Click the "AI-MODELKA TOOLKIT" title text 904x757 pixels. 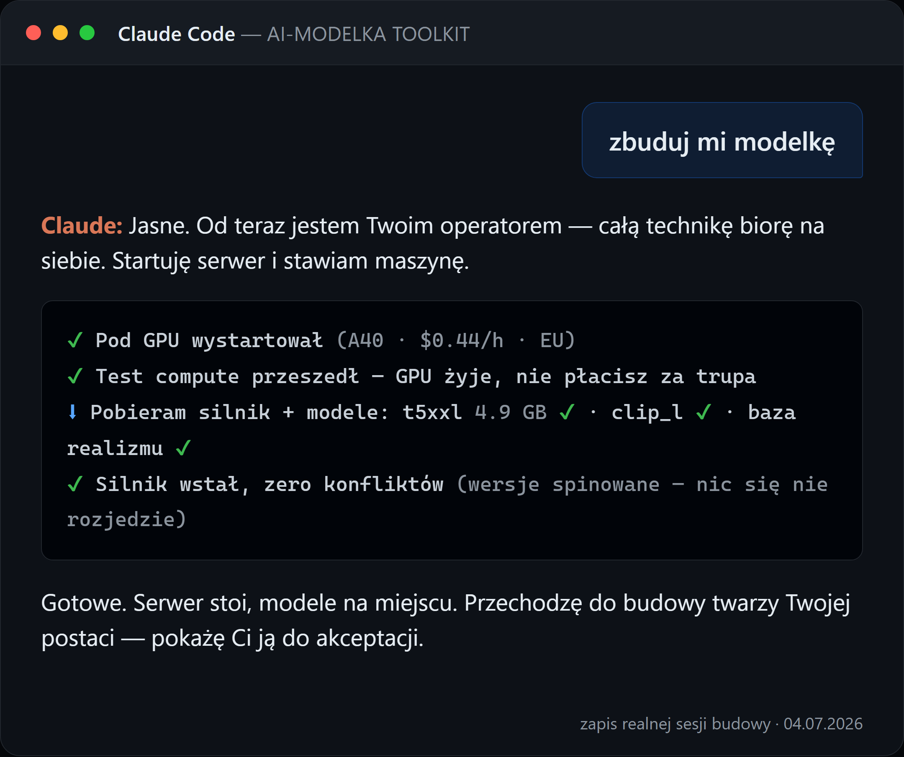pos(368,34)
